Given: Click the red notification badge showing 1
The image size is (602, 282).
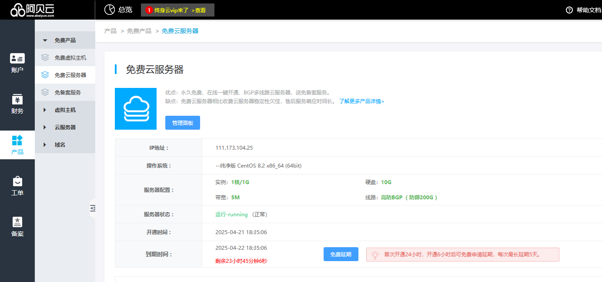Looking at the screenshot, I should 149,10.
